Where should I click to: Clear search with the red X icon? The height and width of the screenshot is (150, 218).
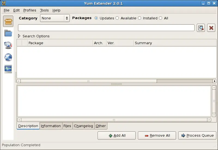pos(211,28)
